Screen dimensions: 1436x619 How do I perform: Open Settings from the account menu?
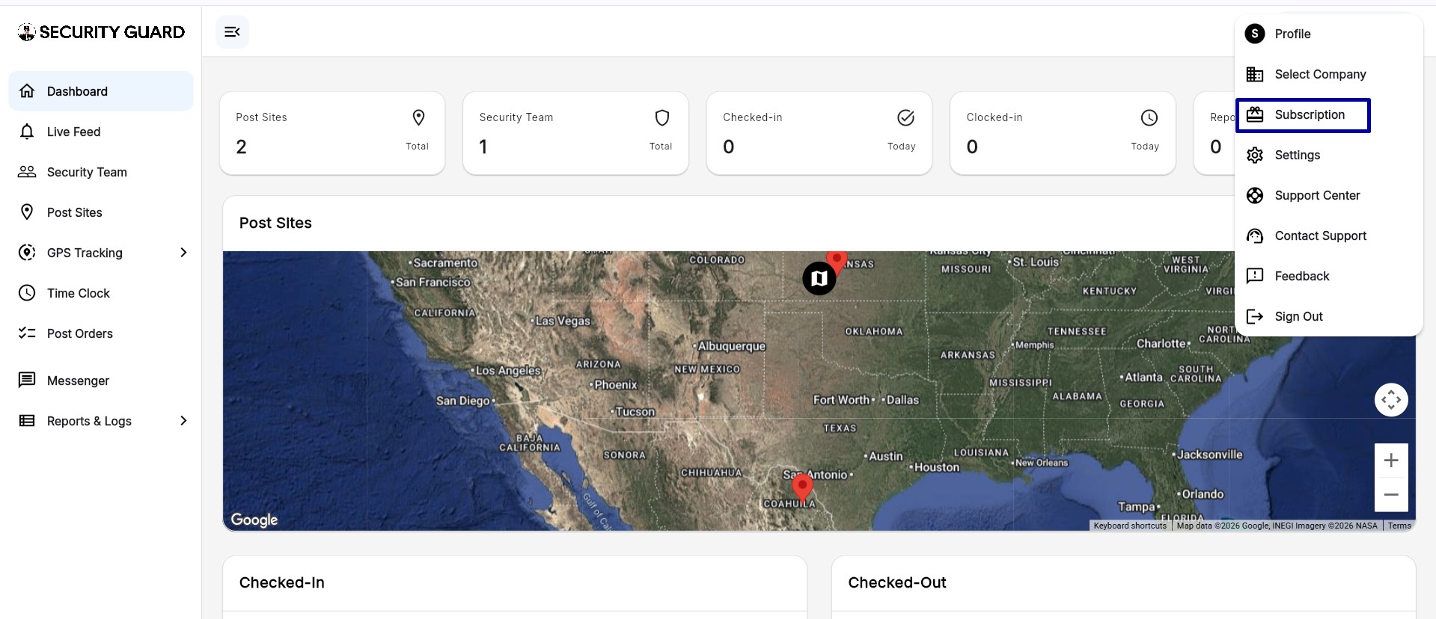(x=1328, y=155)
